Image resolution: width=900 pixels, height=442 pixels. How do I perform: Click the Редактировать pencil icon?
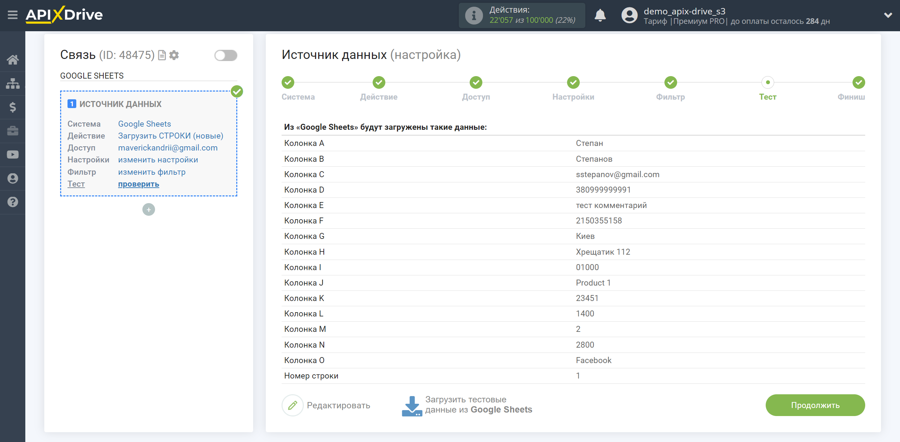[x=292, y=405]
